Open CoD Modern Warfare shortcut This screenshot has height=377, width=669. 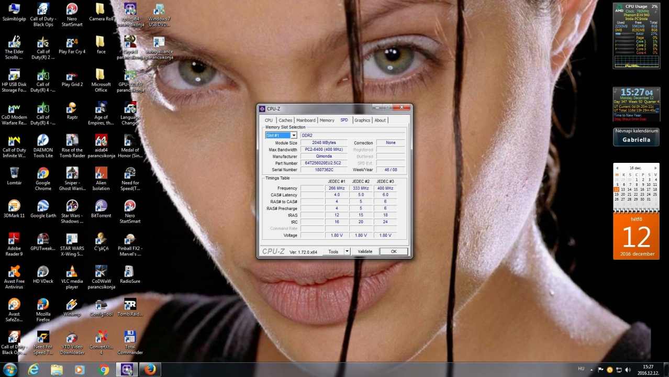pos(14,114)
